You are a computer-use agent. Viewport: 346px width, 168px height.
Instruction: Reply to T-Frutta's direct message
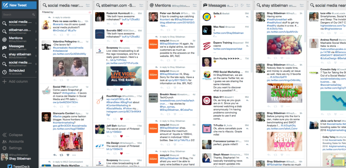pyautogui.click(x=248, y=129)
